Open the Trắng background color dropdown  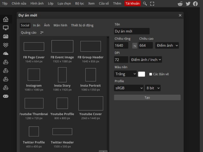pyautogui.click(x=125, y=74)
